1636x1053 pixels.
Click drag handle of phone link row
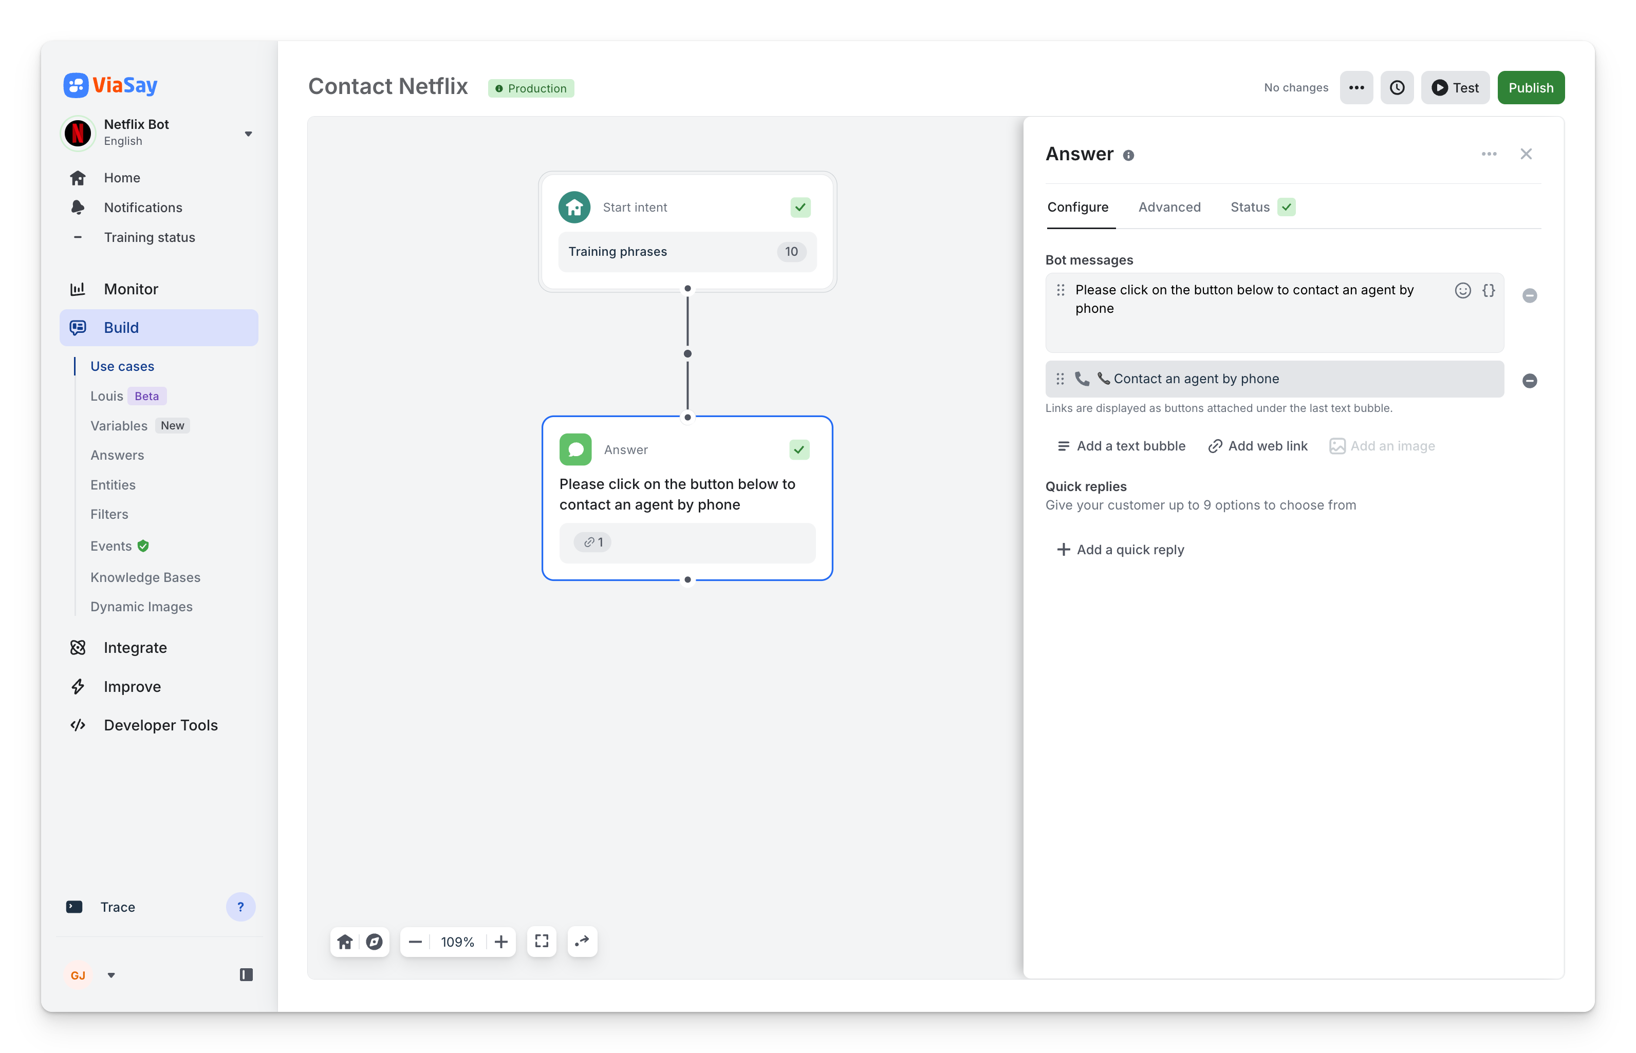(x=1060, y=379)
